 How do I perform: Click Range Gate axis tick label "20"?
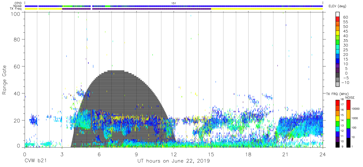(x=17, y=120)
